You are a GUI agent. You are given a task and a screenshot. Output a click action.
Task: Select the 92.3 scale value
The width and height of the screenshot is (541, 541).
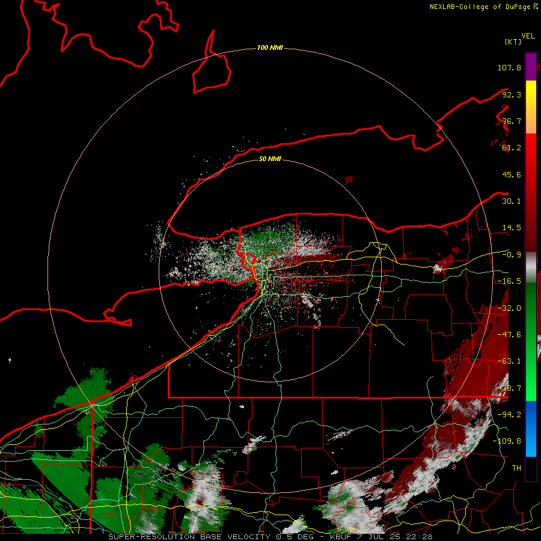click(512, 94)
